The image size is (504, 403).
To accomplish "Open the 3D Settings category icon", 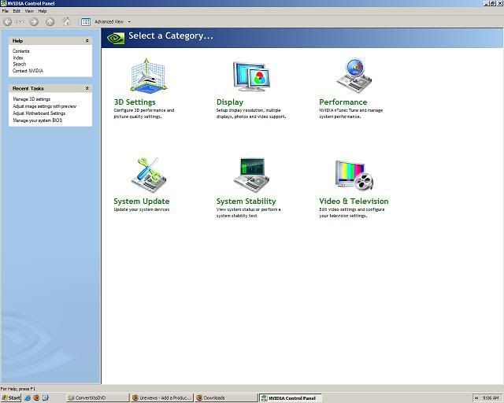I will point(149,76).
